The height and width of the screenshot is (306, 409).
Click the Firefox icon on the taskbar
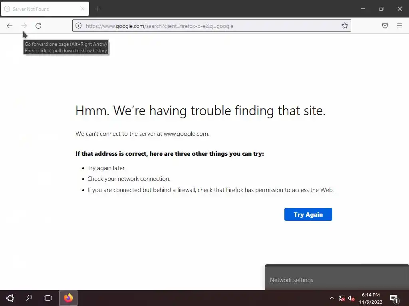click(68, 298)
